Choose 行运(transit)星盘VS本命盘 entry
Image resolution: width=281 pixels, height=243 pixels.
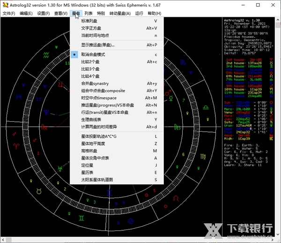117,112
